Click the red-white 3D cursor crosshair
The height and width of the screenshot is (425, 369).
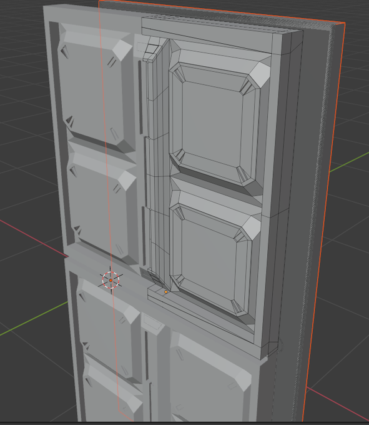coord(111,280)
